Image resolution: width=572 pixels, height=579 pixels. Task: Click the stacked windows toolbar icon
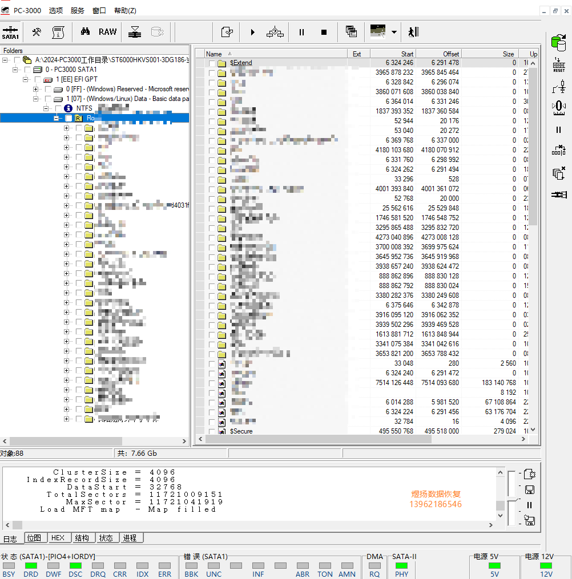[351, 32]
